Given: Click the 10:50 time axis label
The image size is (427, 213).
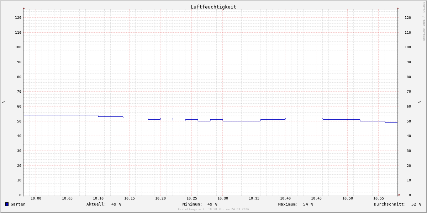Looking at the screenshot, I should point(348,198).
